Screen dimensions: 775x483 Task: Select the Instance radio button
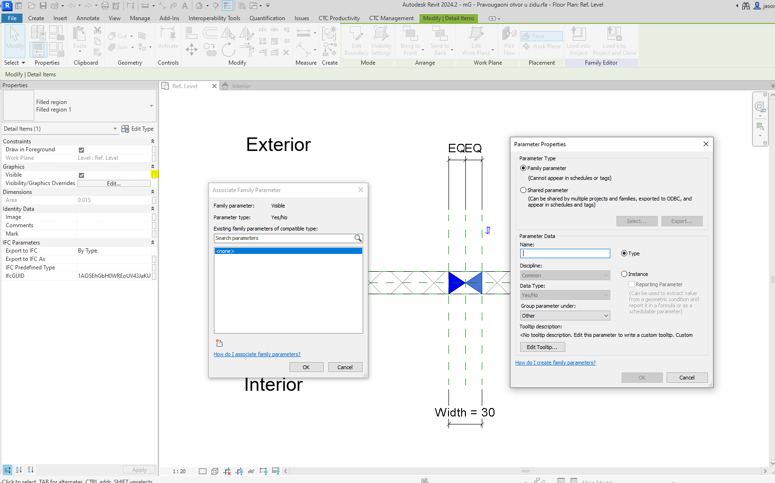coord(624,274)
